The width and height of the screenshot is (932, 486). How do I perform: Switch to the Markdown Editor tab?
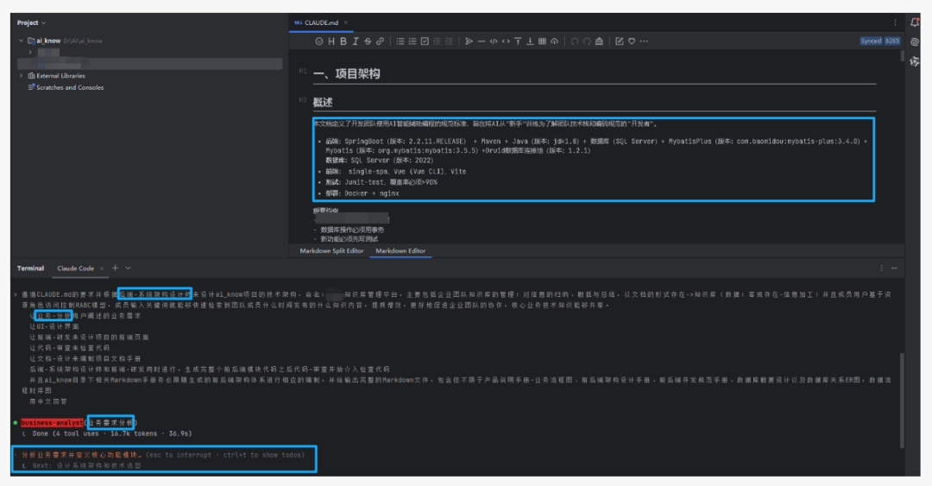coord(400,251)
